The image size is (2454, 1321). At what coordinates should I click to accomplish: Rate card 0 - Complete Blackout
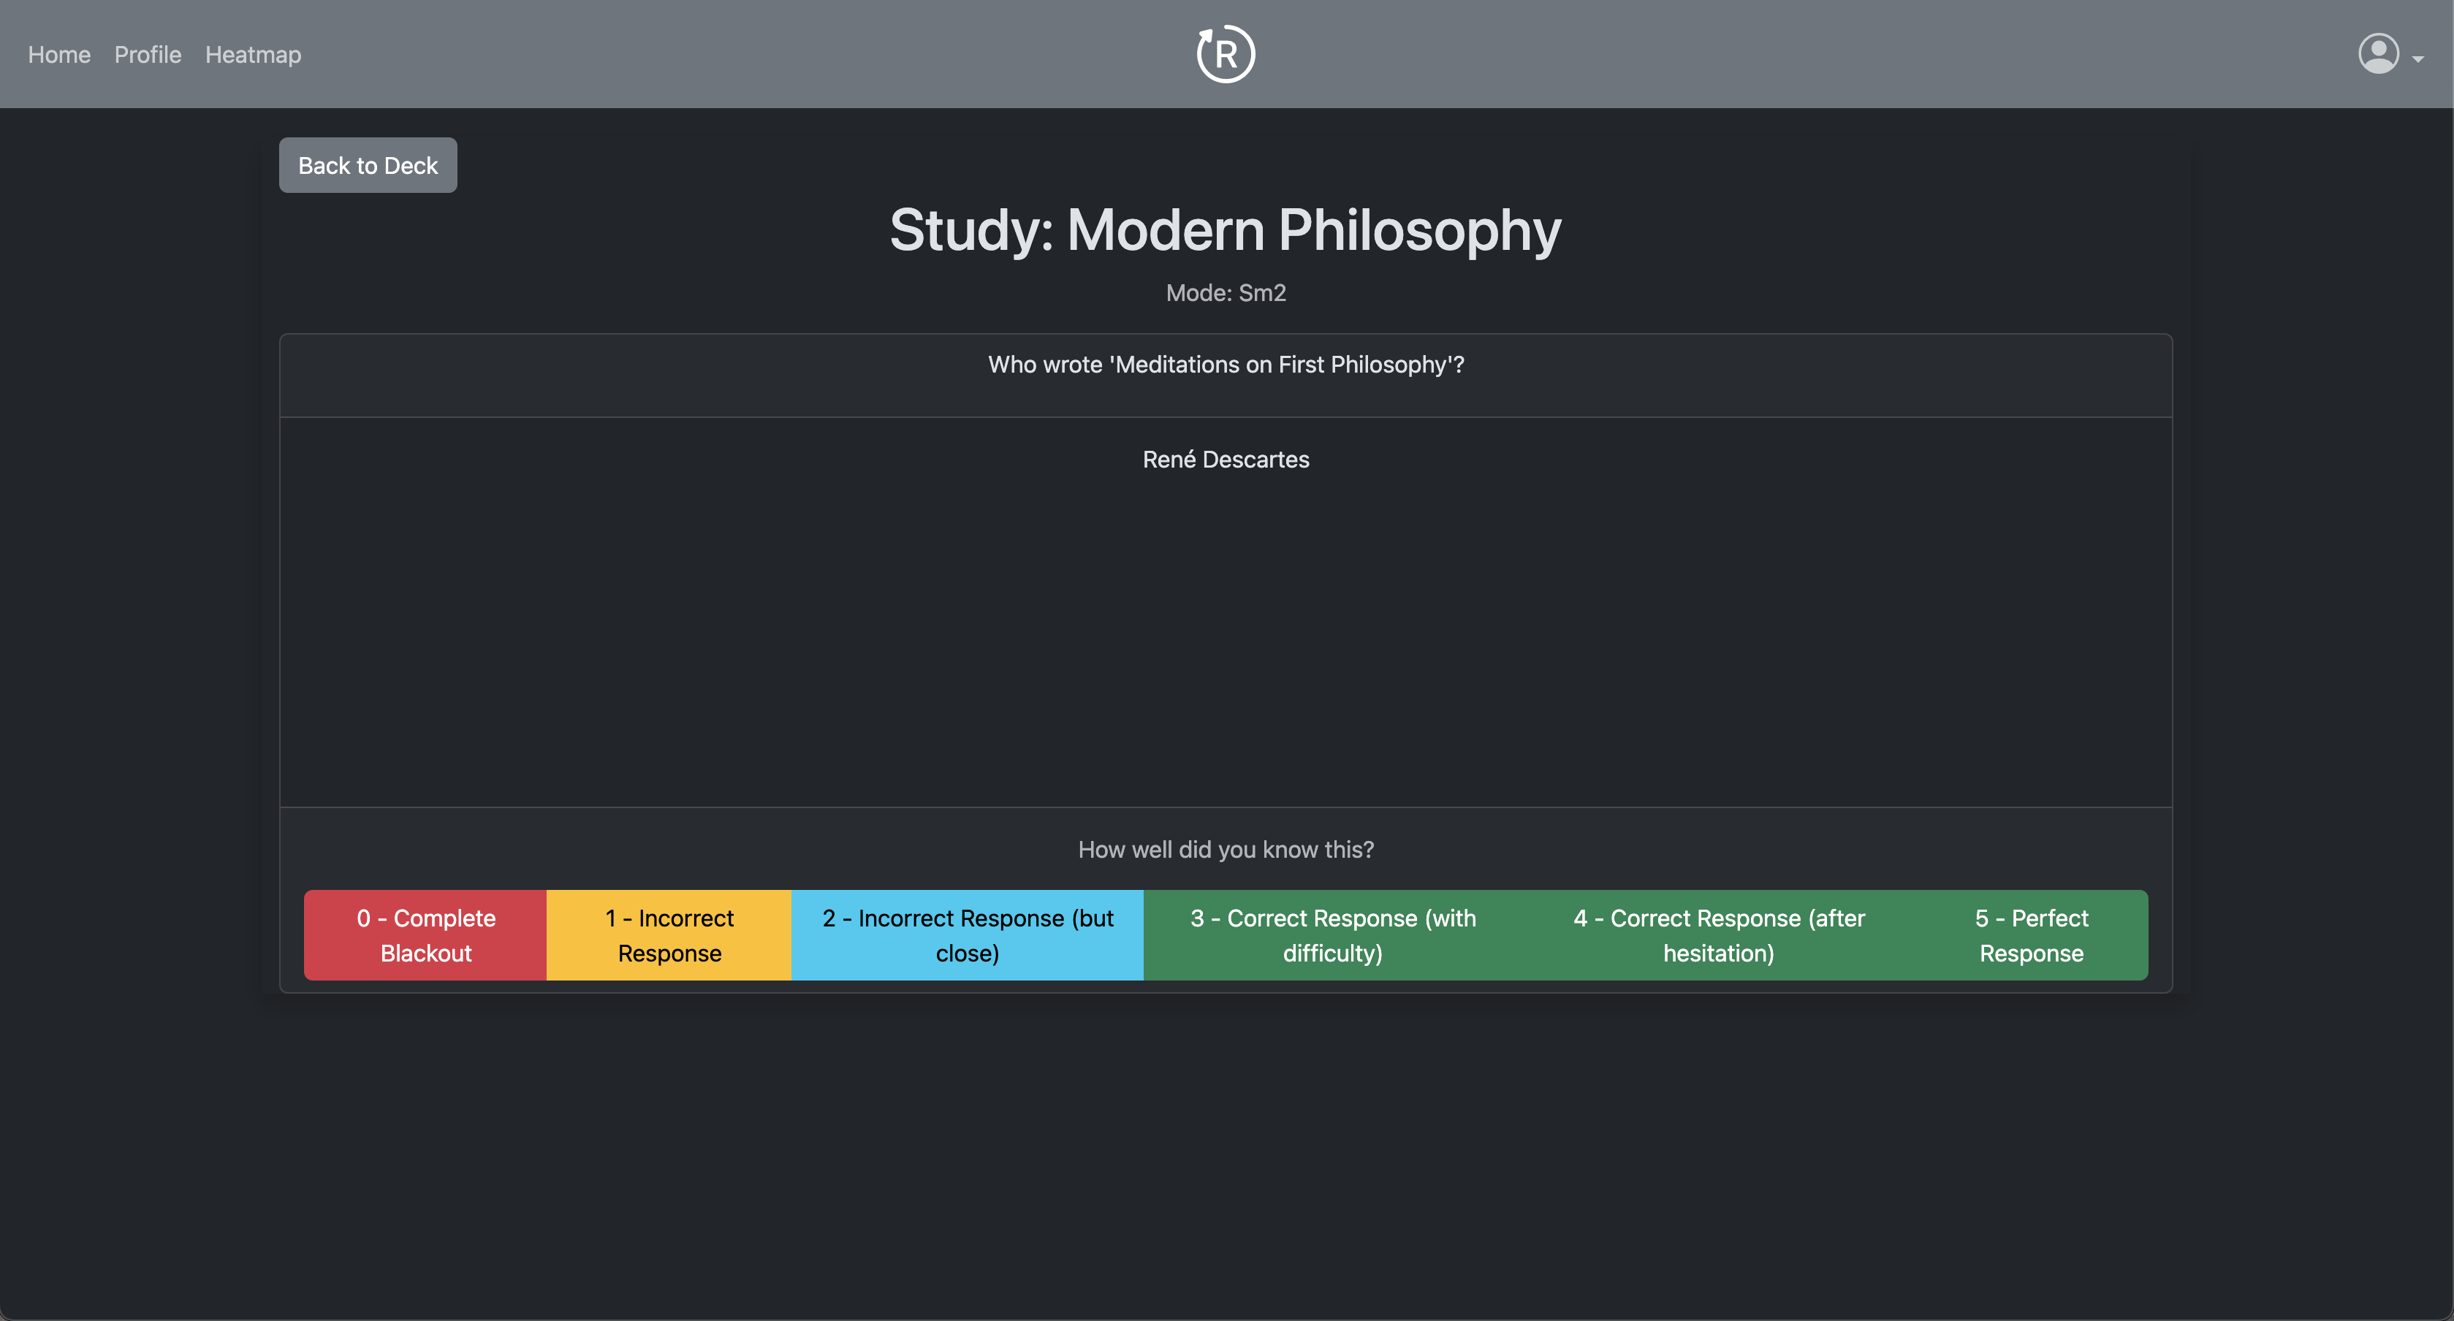click(426, 935)
